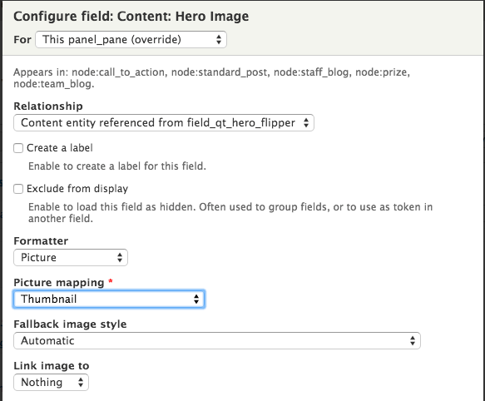Viewport: 485px width, 401px height.
Task: Click the arrows icon on the Thumbnail selector
Action: coord(196,300)
